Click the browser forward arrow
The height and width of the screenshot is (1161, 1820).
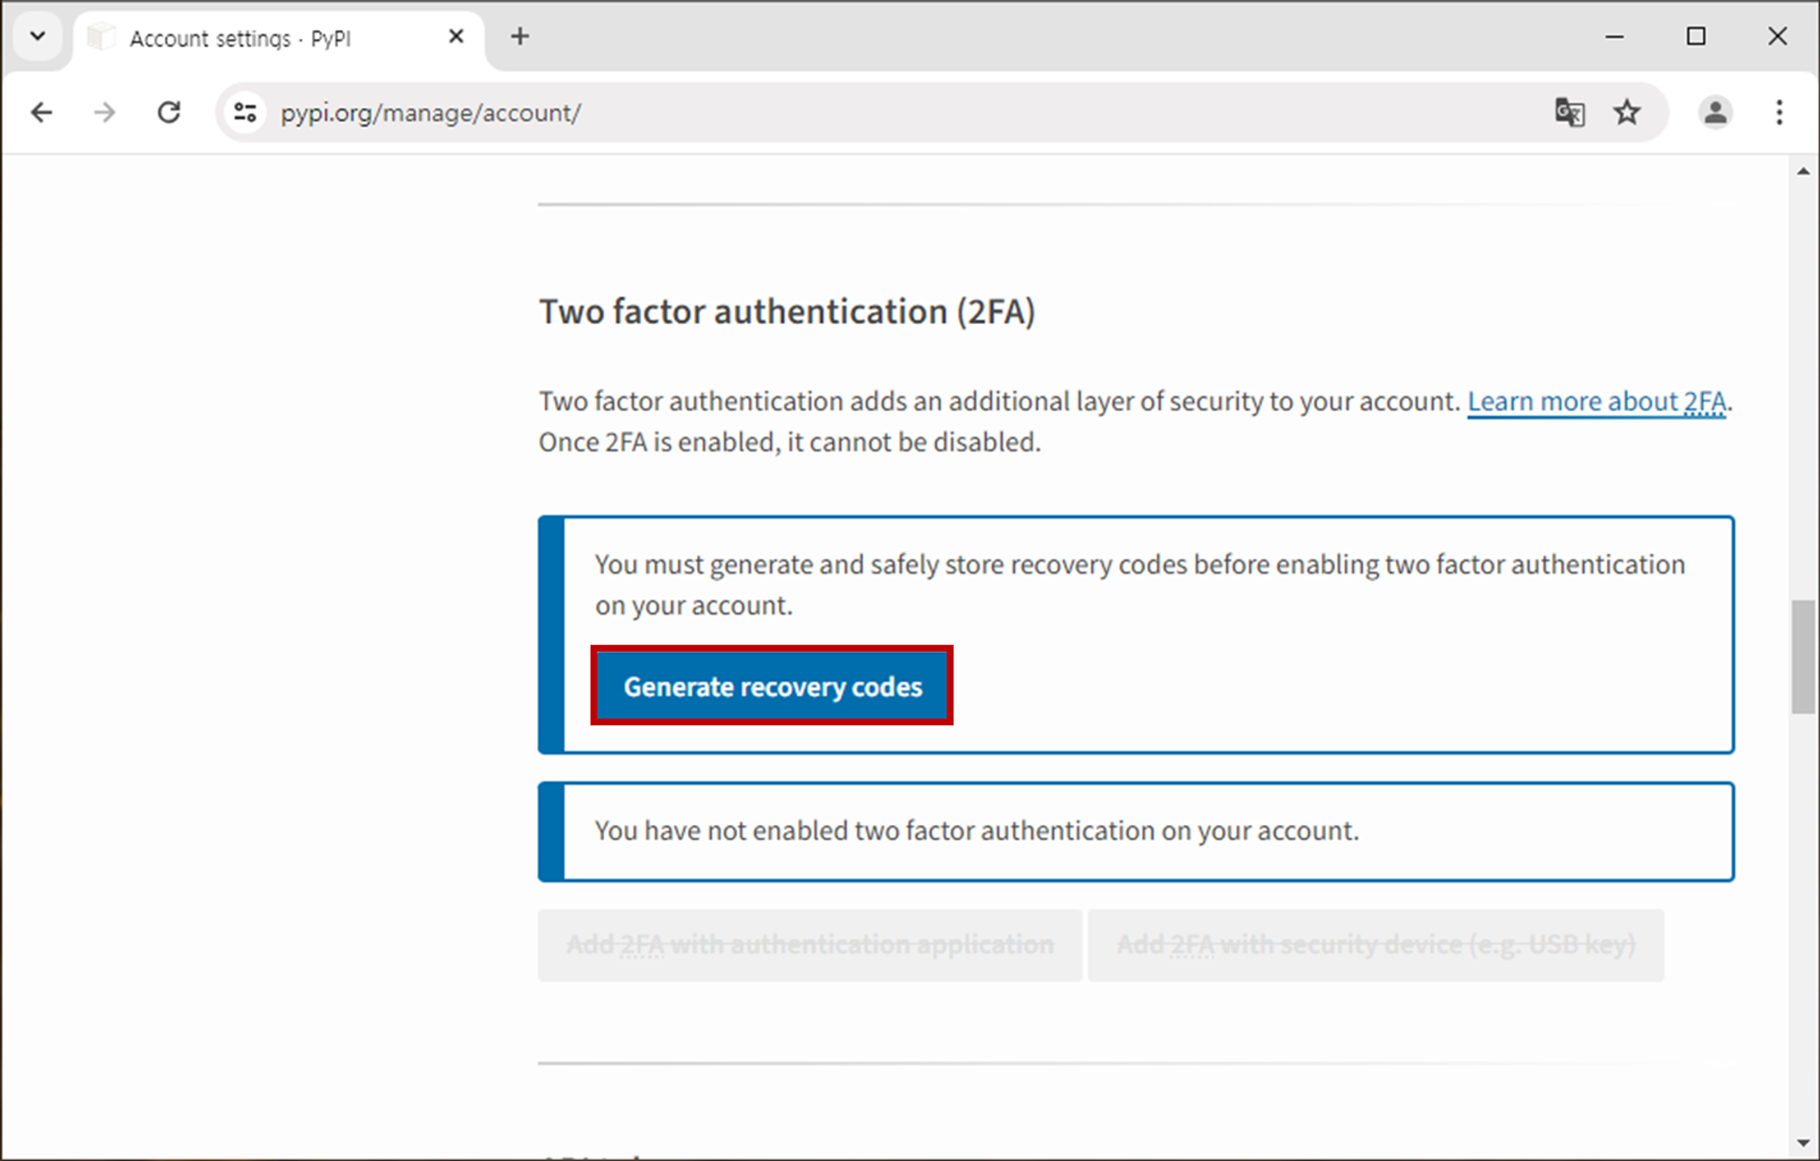pyautogui.click(x=106, y=113)
